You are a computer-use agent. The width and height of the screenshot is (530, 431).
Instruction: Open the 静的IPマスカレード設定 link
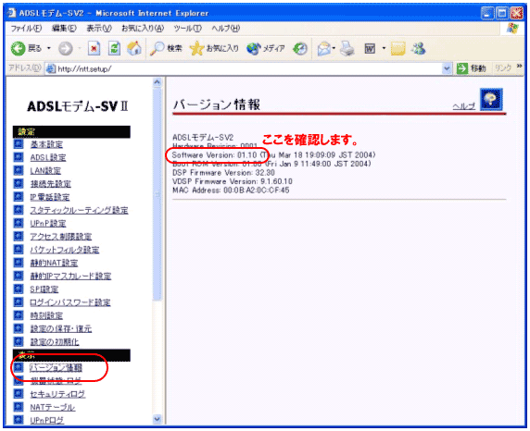point(70,277)
